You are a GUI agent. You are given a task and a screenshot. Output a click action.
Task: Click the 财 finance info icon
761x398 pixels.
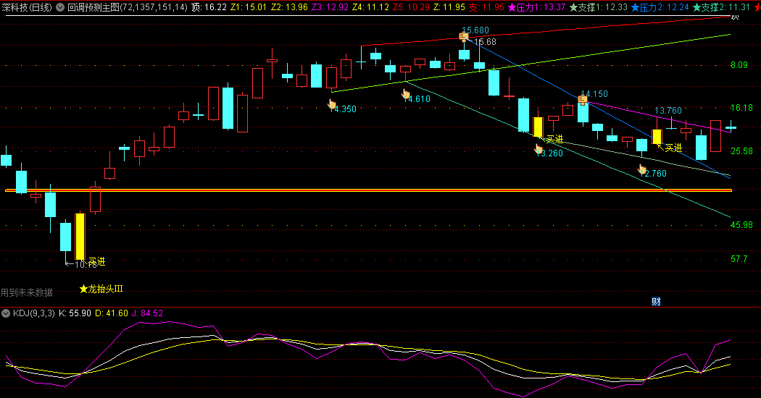(x=656, y=302)
